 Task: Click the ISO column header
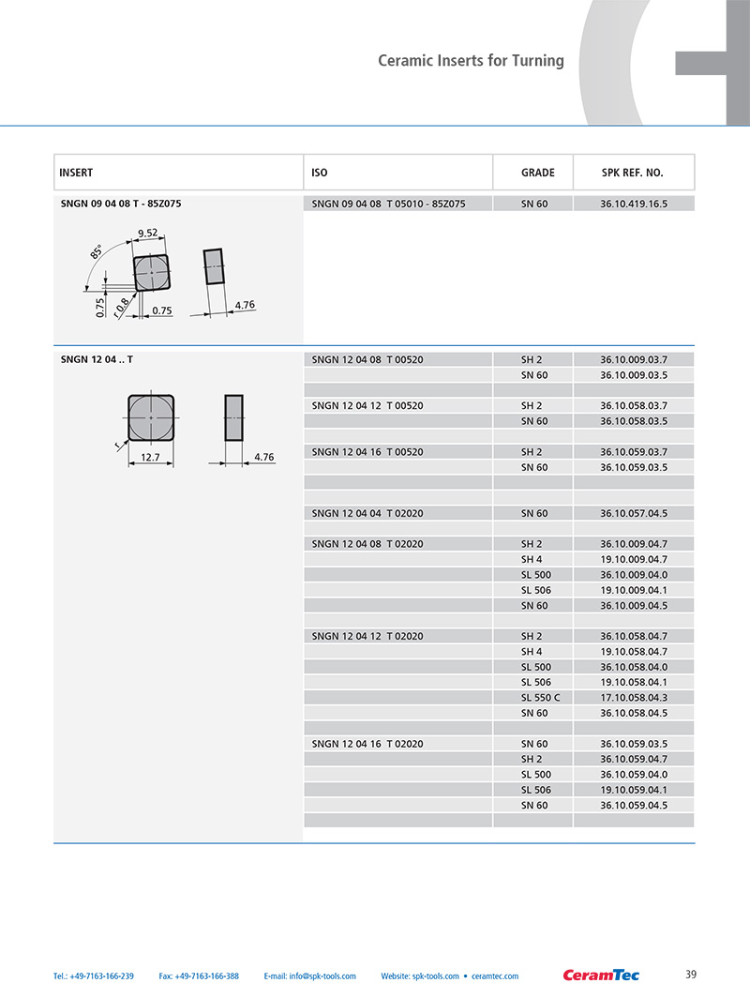320,173
